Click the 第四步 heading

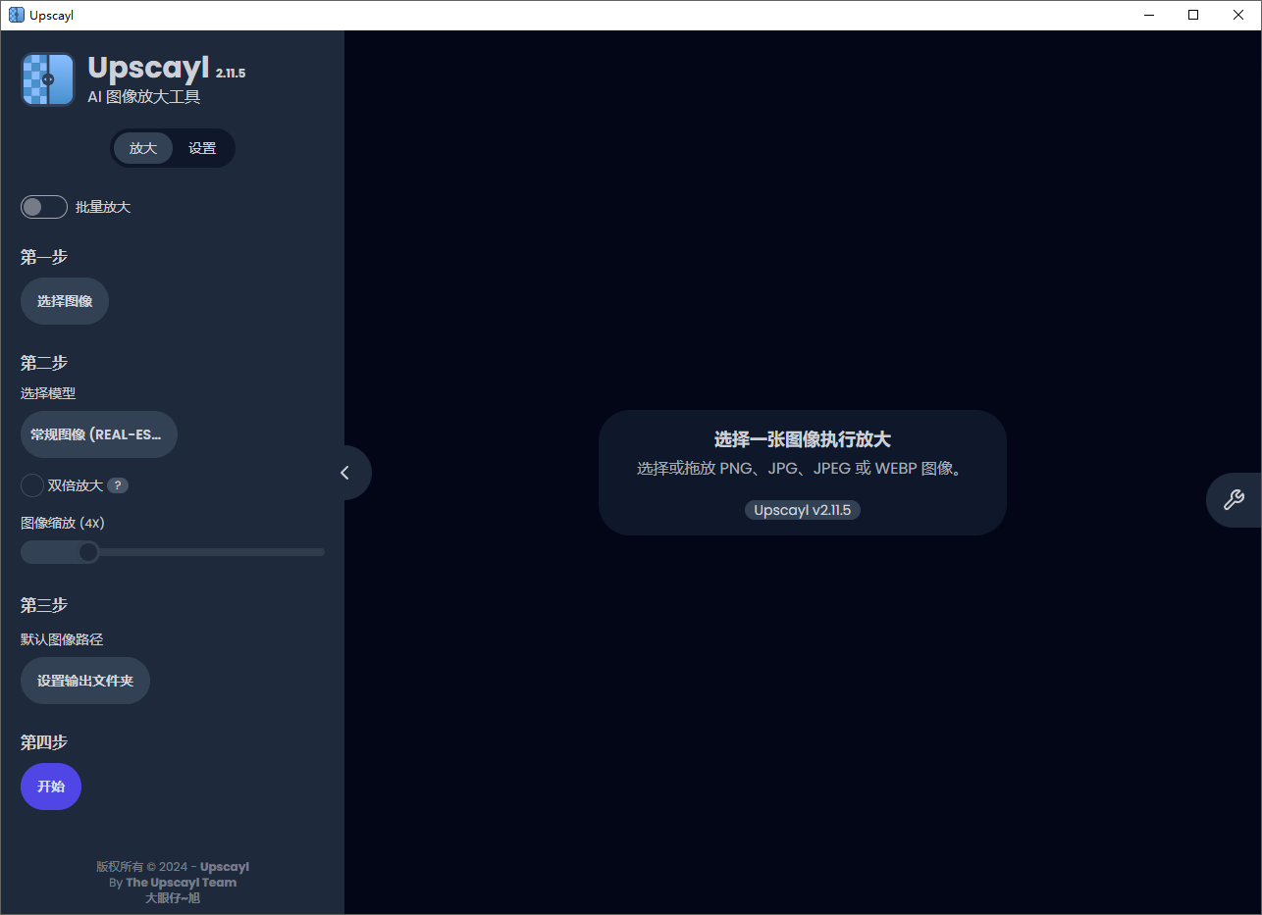(x=44, y=742)
